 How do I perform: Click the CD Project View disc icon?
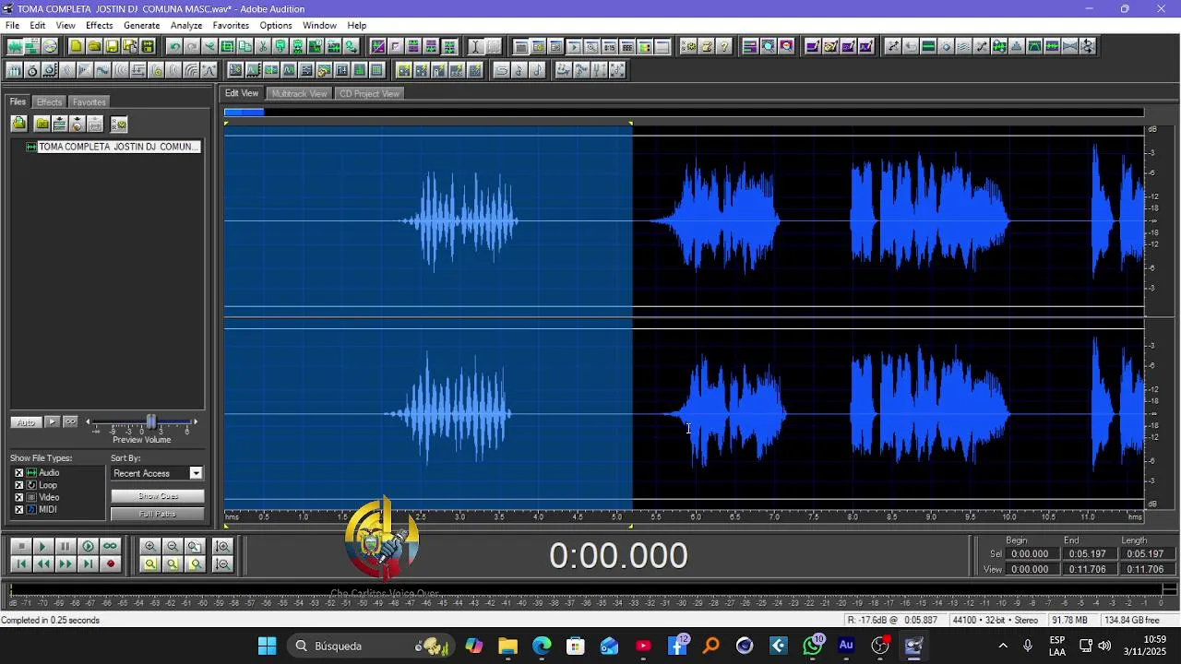[x=50, y=46]
